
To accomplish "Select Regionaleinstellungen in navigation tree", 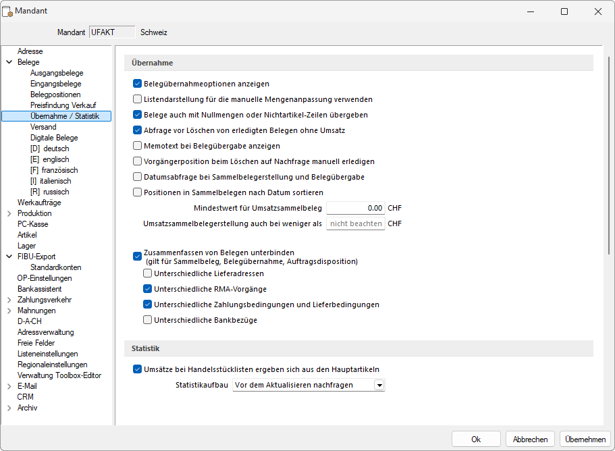I will click(x=52, y=365).
